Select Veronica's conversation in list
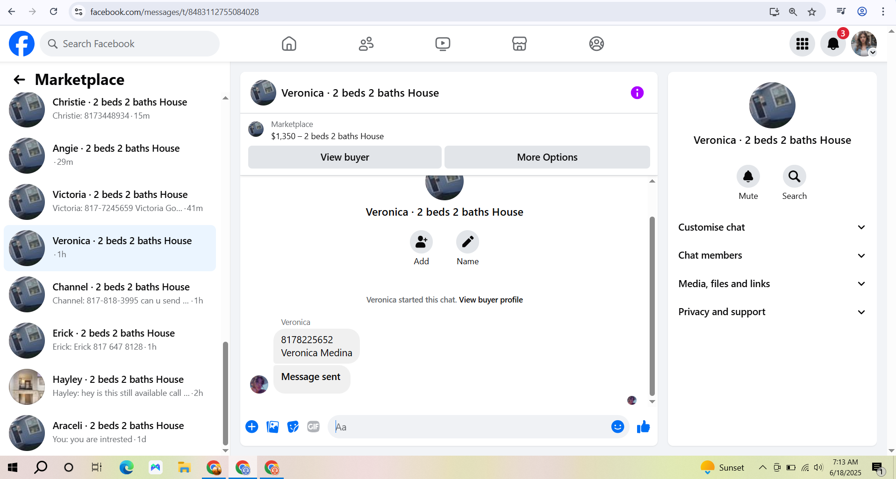 coord(110,248)
